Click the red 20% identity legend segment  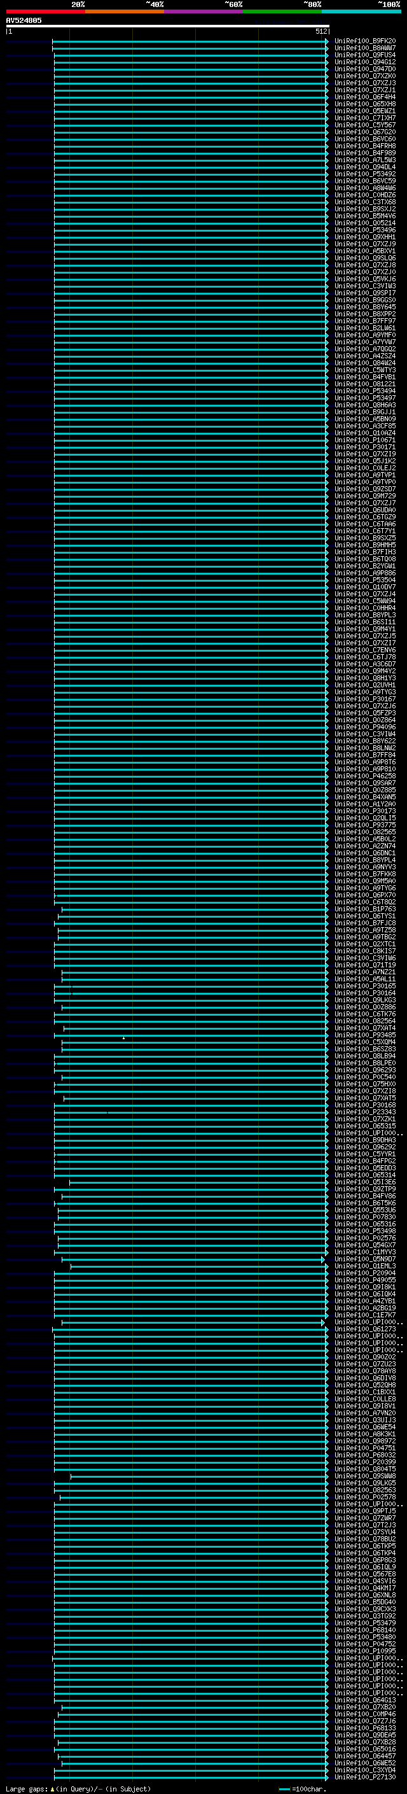pos(45,11)
